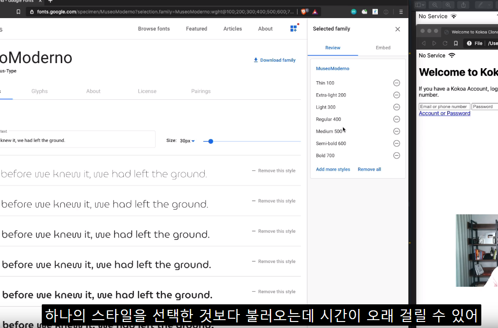The image size is (498, 328).
Task: Remove Thin 100 with its minus icon
Action: (x=397, y=83)
